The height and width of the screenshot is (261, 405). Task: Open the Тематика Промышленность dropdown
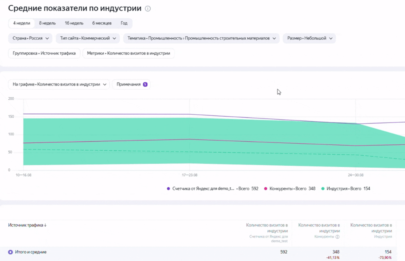click(x=201, y=38)
